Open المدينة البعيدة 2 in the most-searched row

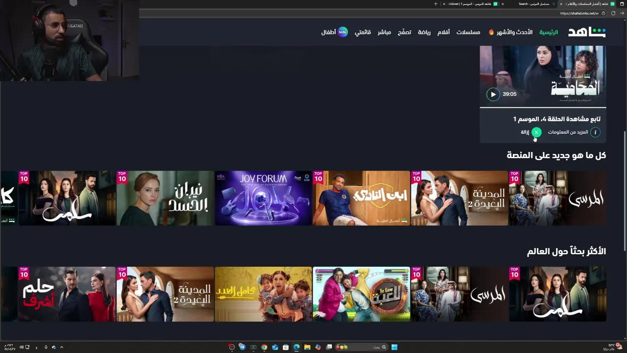[165, 294]
